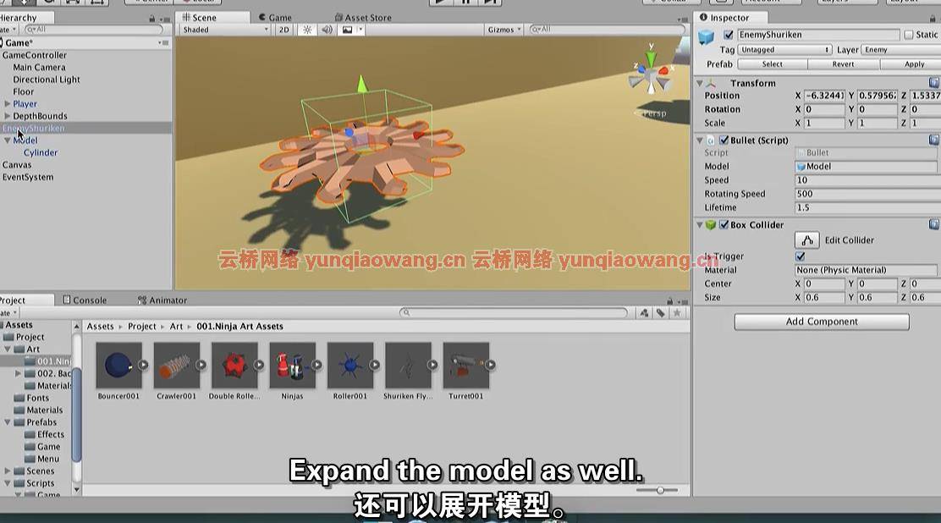Expand Bouncer001 asset arrow
941x523 pixels.
[143, 365]
